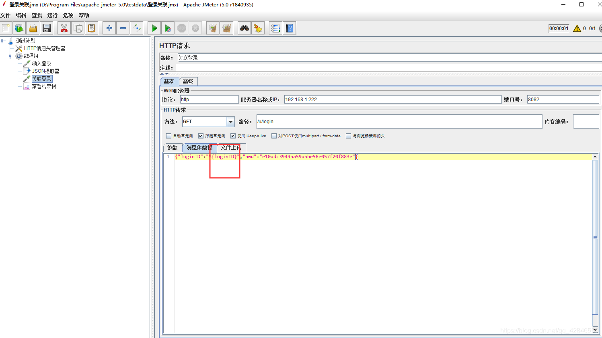The image size is (602, 338).
Task: Open the 查找 menu
Action: (x=37, y=15)
